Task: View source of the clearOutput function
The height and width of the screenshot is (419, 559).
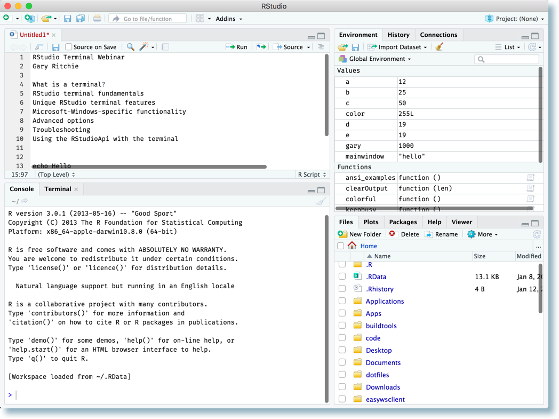Action: click(531, 188)
